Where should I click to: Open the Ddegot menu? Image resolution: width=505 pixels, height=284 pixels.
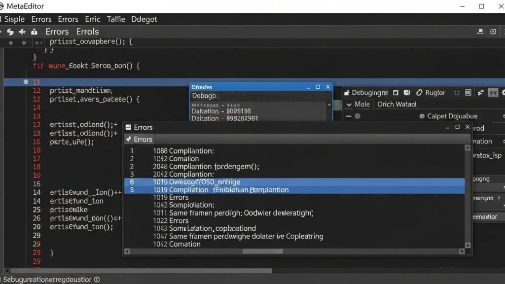pyautogui.click(x=144, y=19)
